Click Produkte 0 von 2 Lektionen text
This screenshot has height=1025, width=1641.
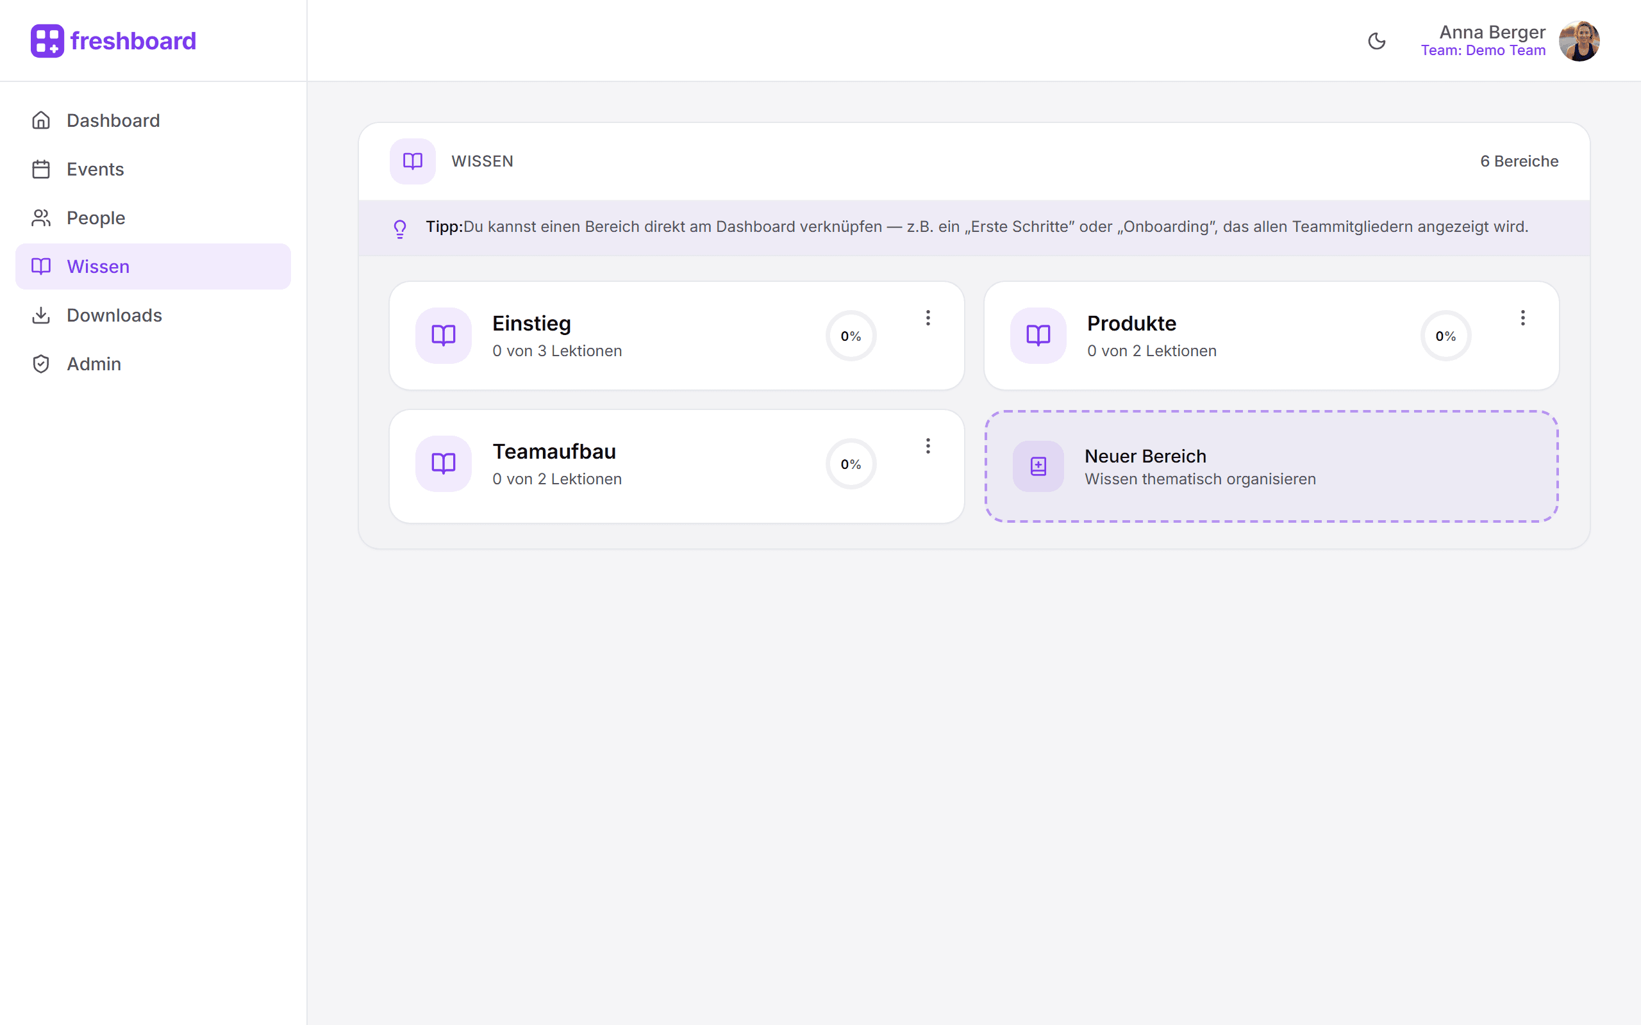coord(1152,351)
